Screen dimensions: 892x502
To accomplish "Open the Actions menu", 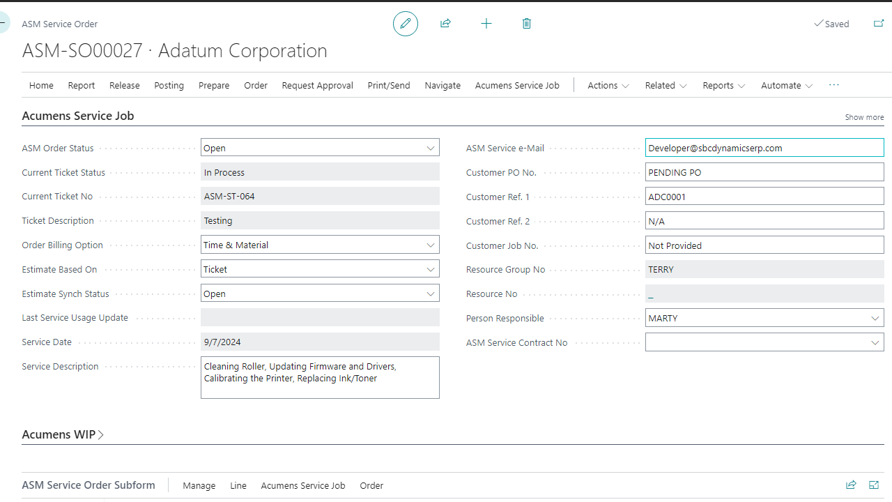I will point(608,86).
